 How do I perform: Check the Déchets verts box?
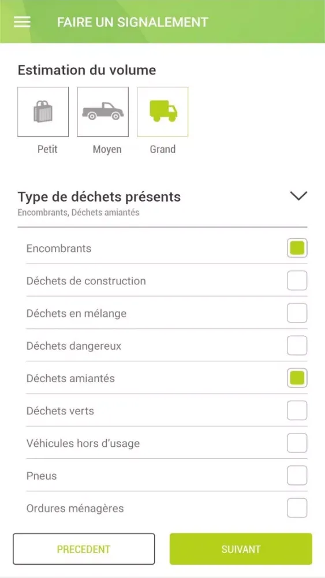[x=297, y=410]
